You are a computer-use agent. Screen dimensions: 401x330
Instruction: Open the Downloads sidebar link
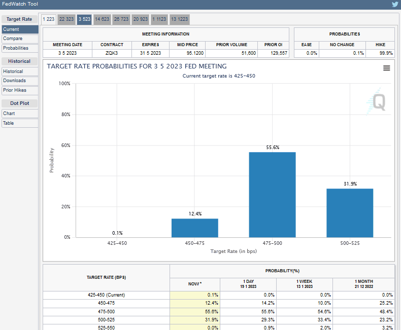coord(20,81)
